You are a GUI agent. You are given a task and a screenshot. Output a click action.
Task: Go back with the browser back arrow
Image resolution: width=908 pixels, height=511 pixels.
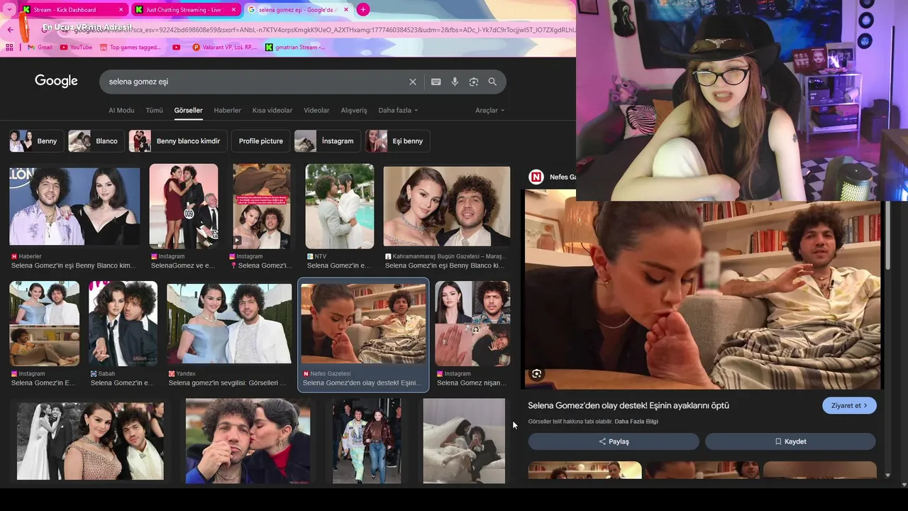[x=10, y=30]
